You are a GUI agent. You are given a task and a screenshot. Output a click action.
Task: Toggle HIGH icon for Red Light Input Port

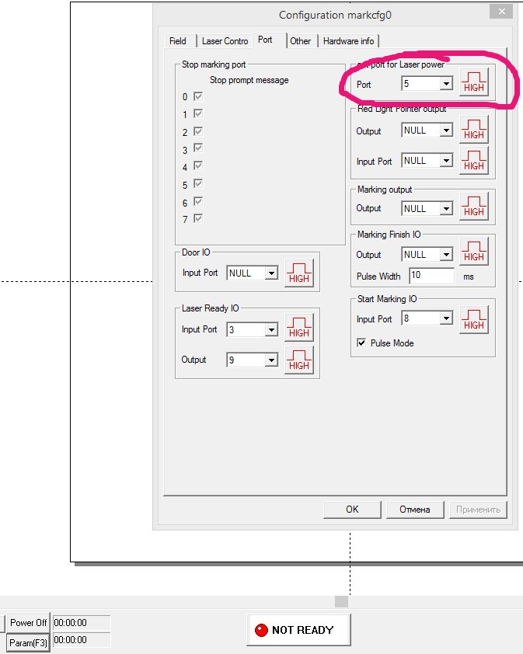(474, 161)
